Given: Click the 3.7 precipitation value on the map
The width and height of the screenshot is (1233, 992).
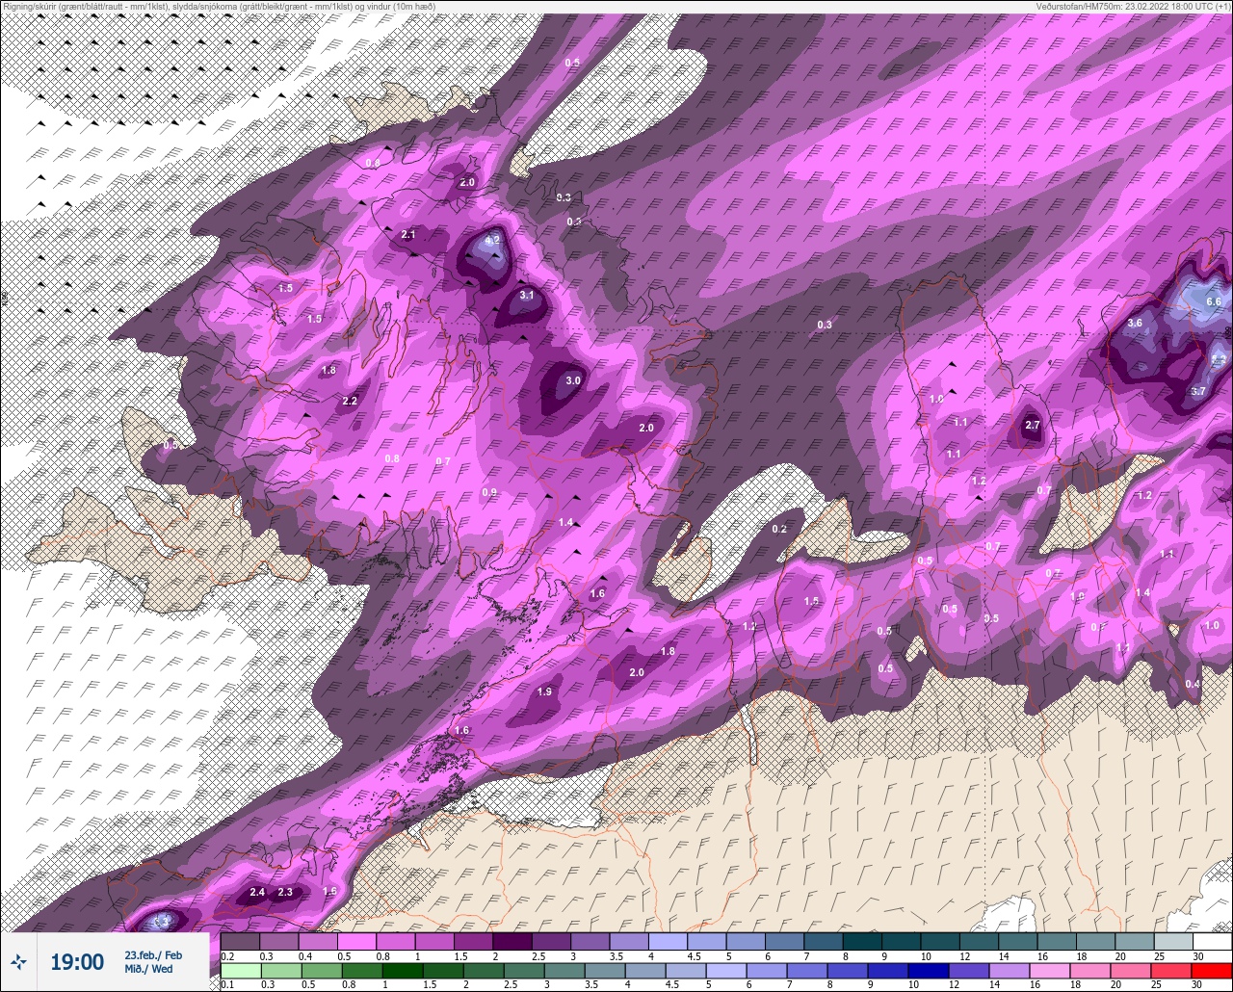Looking at the screenshot, I should [x=1198, y=391].
